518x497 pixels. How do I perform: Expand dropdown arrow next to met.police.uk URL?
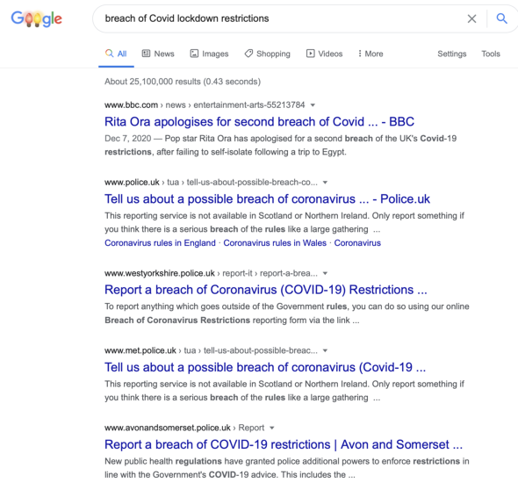325,350
